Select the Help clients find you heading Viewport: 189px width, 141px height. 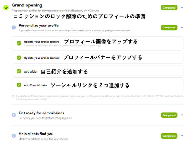click(36, 134)
